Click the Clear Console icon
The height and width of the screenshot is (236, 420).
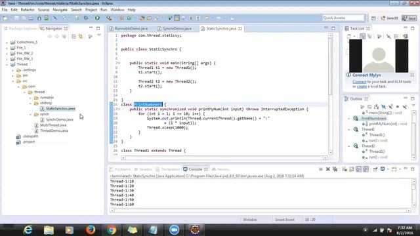[344, 169]
